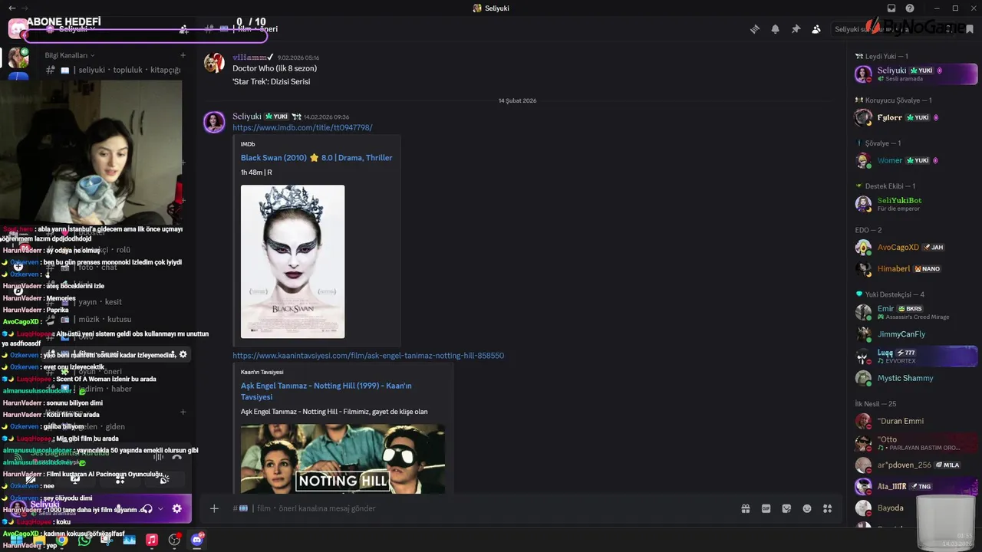Open the apps launcher icon in message bar

point(828,508)
